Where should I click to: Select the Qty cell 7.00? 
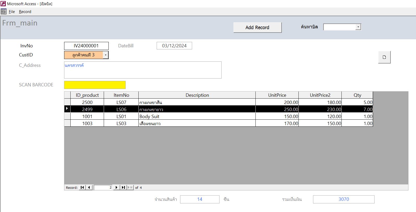357,109
